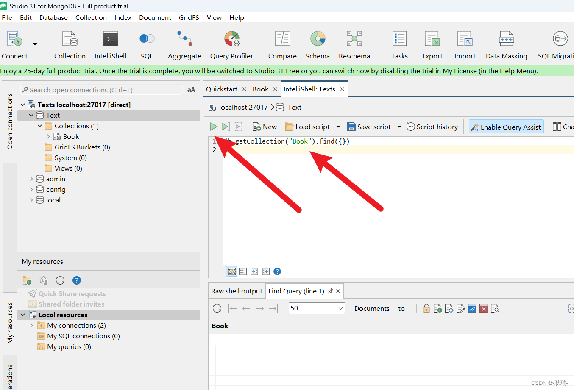The height and width of the screenshot is (390, 574).
Task: Expand the Book collection node
Action: click(48, 136)
